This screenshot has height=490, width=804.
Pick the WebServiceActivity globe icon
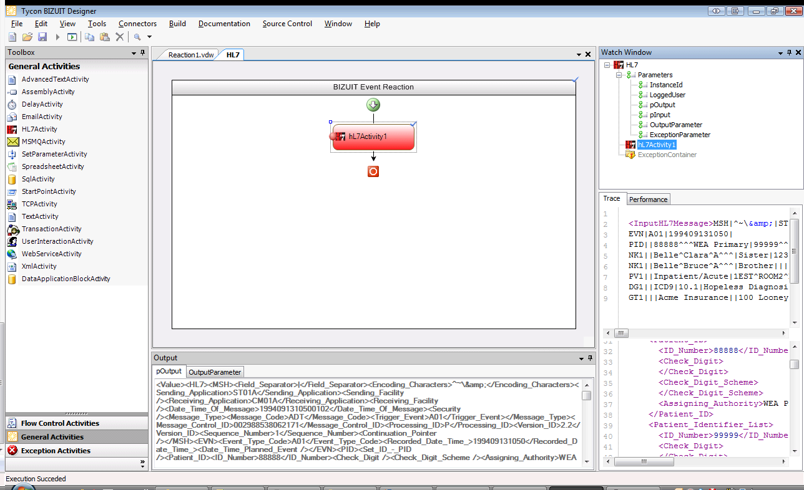[x=12, y=254]
